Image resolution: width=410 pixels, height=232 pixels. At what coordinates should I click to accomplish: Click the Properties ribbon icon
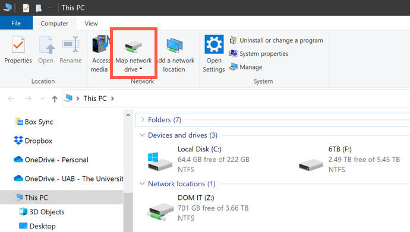coord(18,45)
